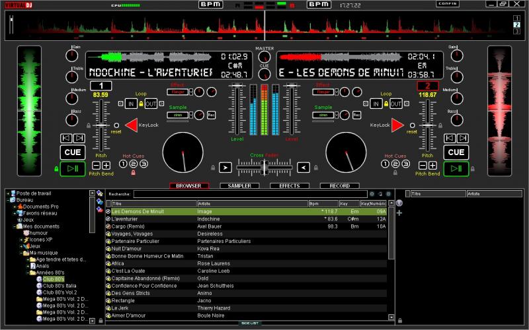Click CUE button on deck 1
529x330 pixels.
(x=73, y=152)
